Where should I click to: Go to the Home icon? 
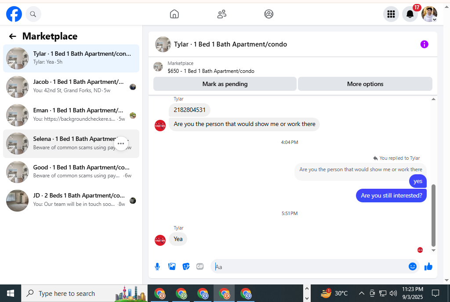(174, 14)
